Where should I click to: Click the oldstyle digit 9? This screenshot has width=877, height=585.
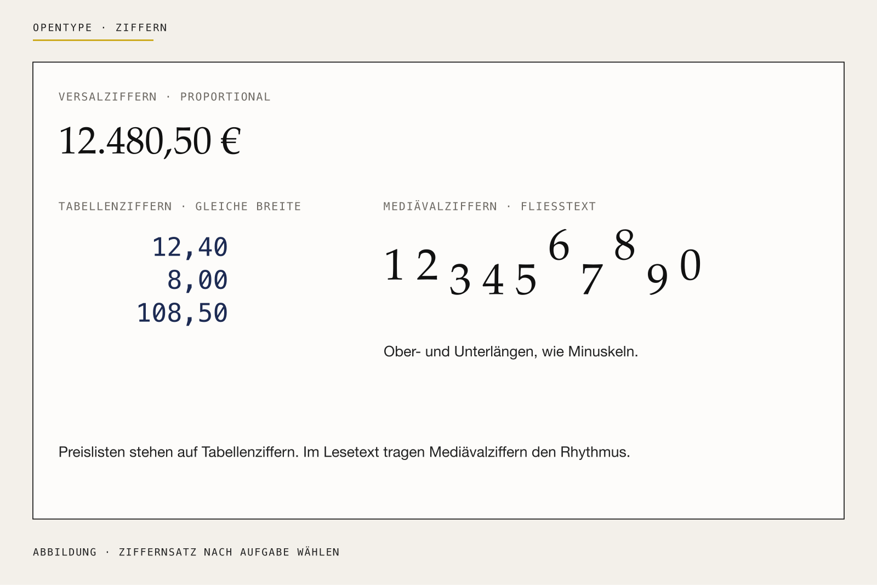657,280
